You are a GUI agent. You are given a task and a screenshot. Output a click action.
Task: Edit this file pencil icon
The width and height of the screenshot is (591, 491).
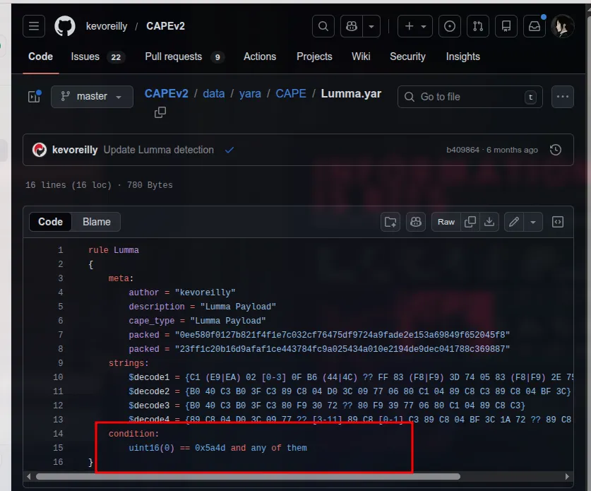pyautogui.click(x=514, y=222)
